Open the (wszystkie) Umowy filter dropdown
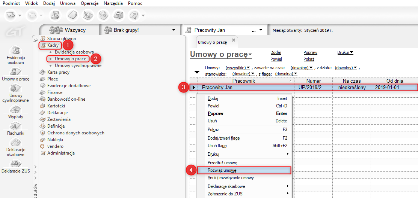Viewport: 418px width, 198px height. click(x=238, y=68)
